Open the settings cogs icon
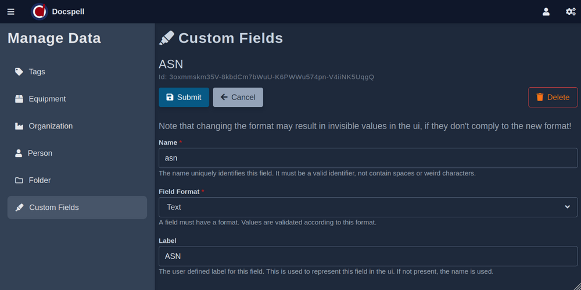 (571, 12)
